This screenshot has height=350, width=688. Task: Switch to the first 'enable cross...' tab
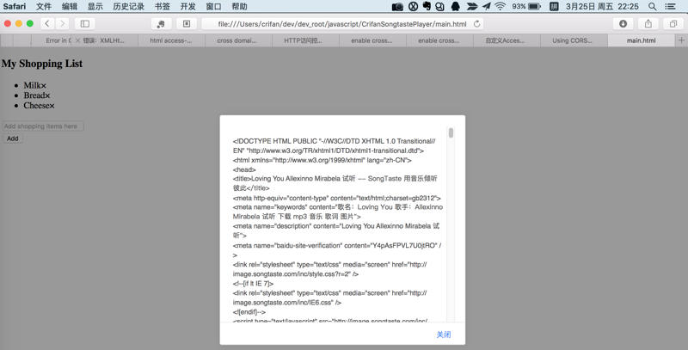(372, 40)
